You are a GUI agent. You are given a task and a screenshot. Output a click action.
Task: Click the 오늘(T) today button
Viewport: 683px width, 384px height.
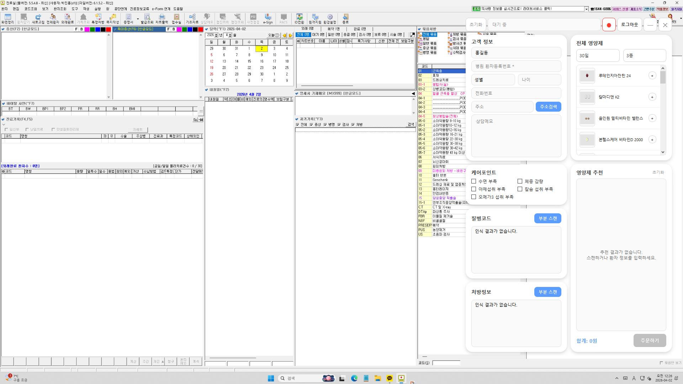(x=274, y=35)
